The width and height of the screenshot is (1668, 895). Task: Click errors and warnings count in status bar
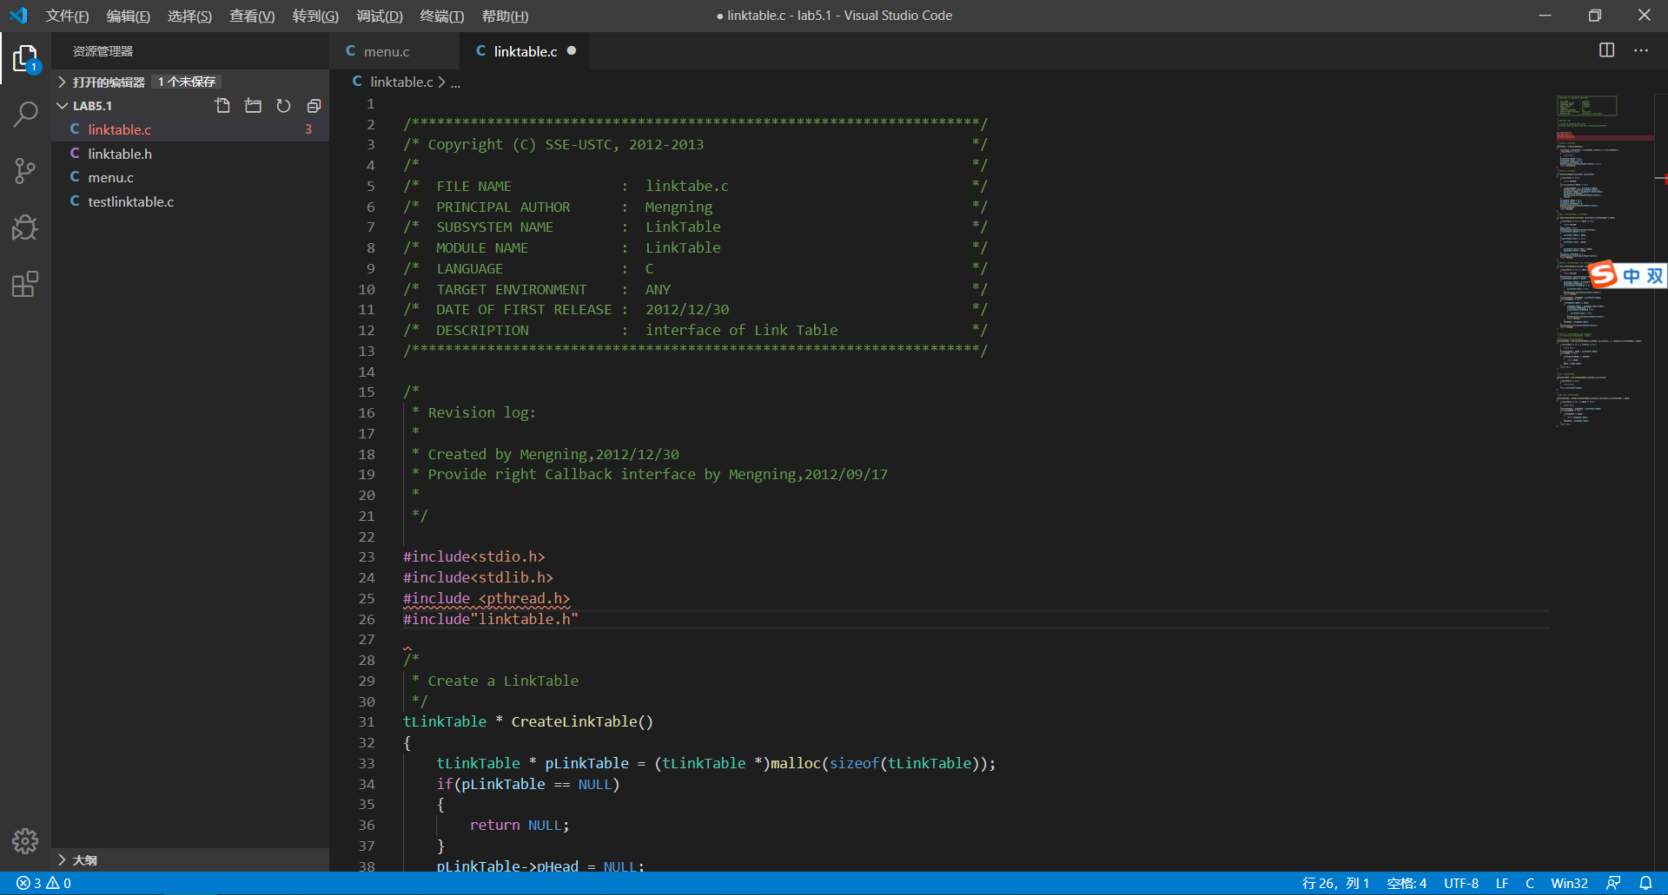point(43,883)
